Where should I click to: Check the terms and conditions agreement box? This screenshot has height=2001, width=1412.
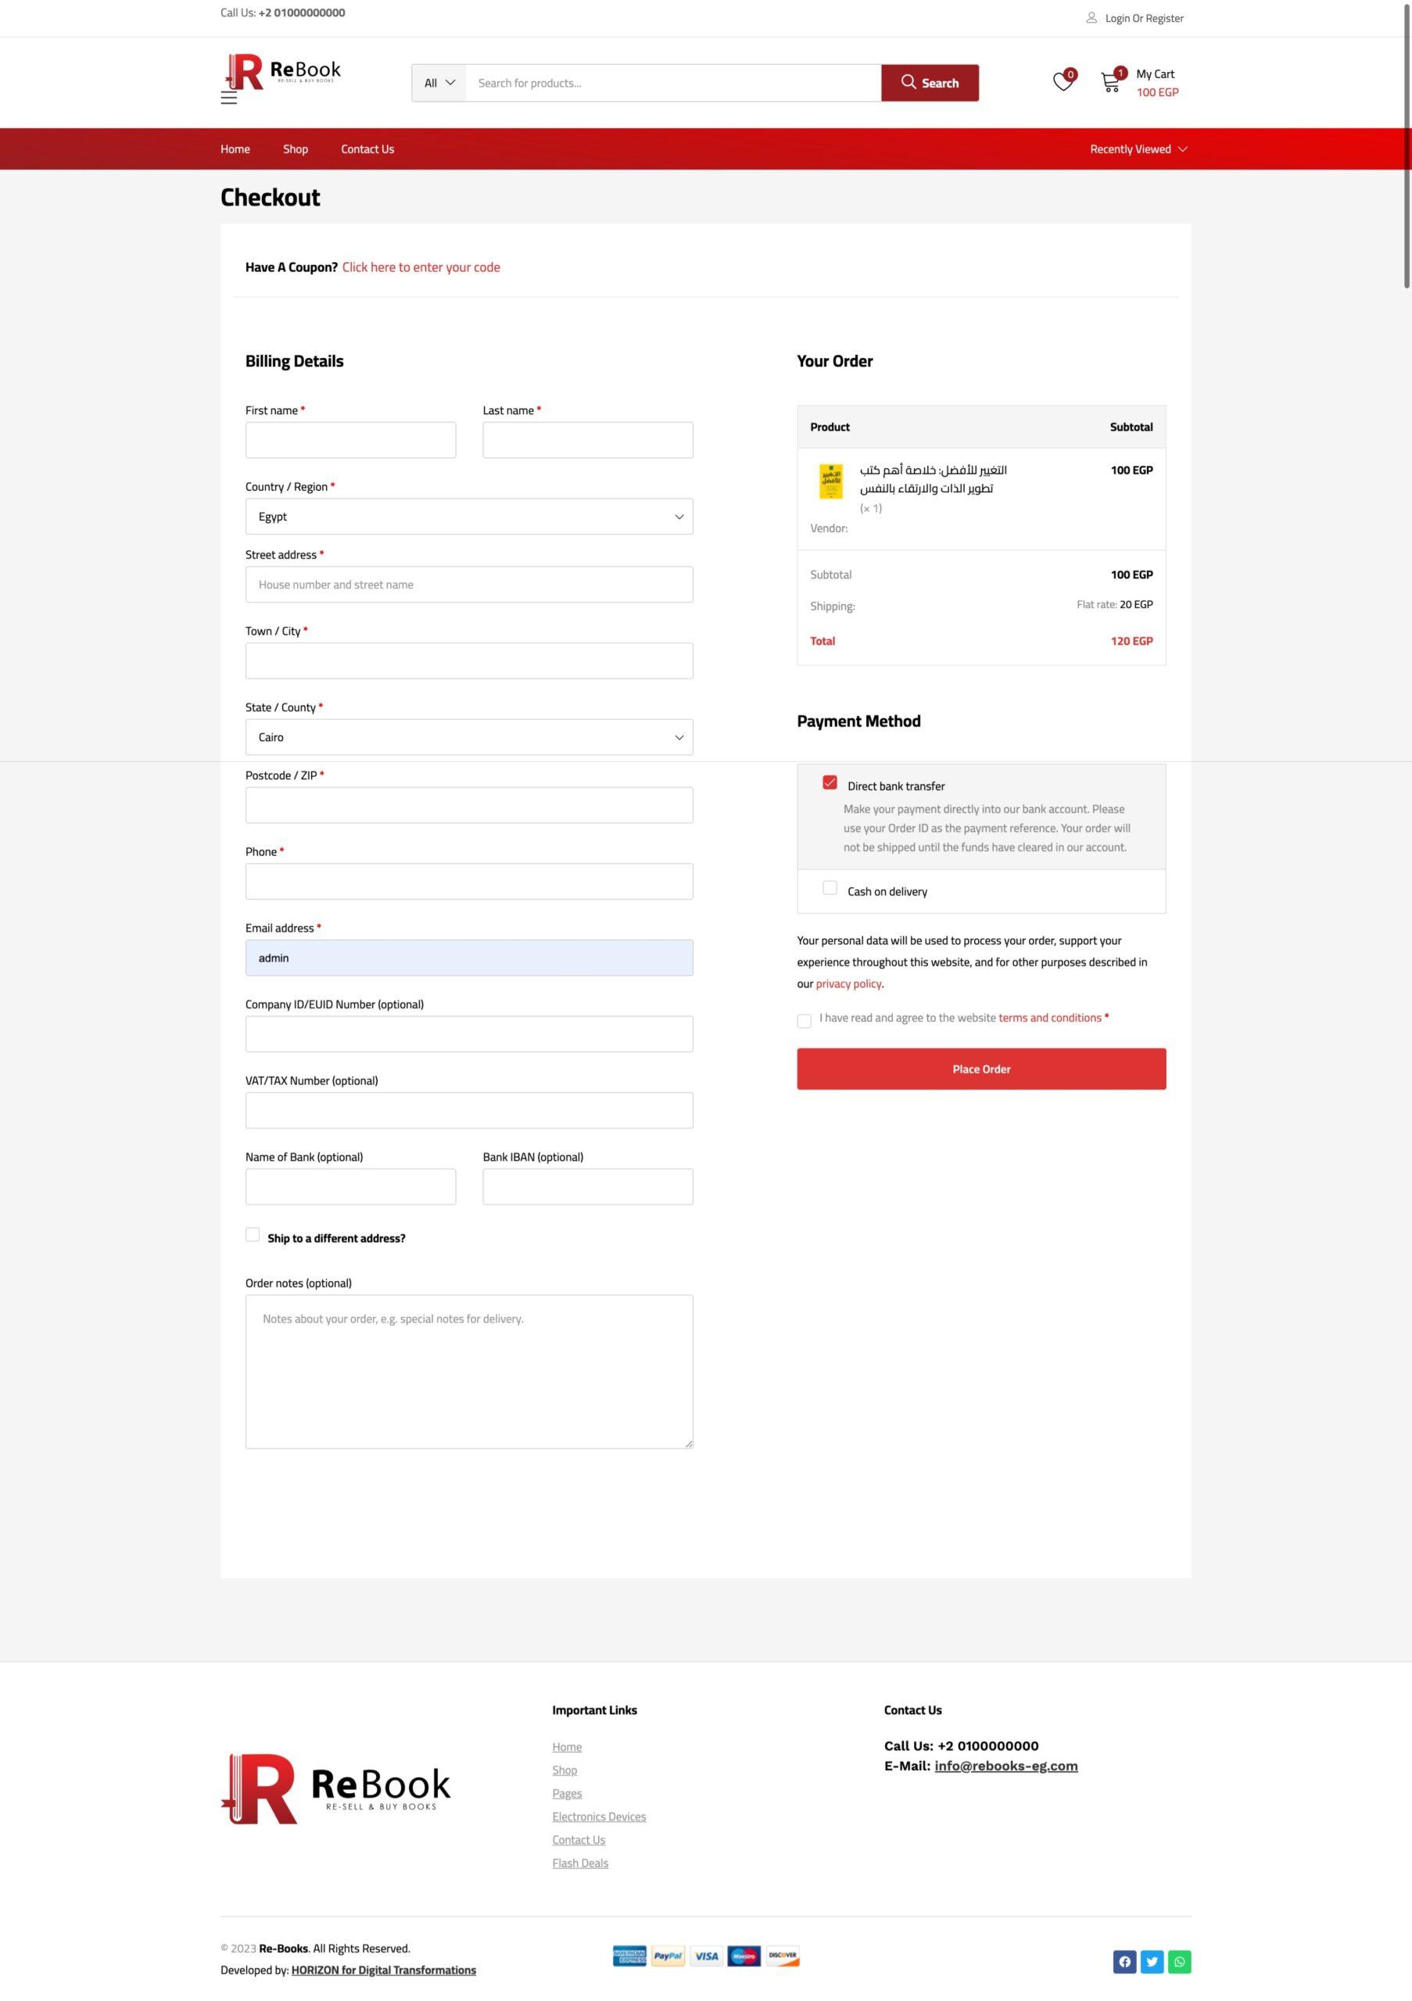805,1021
